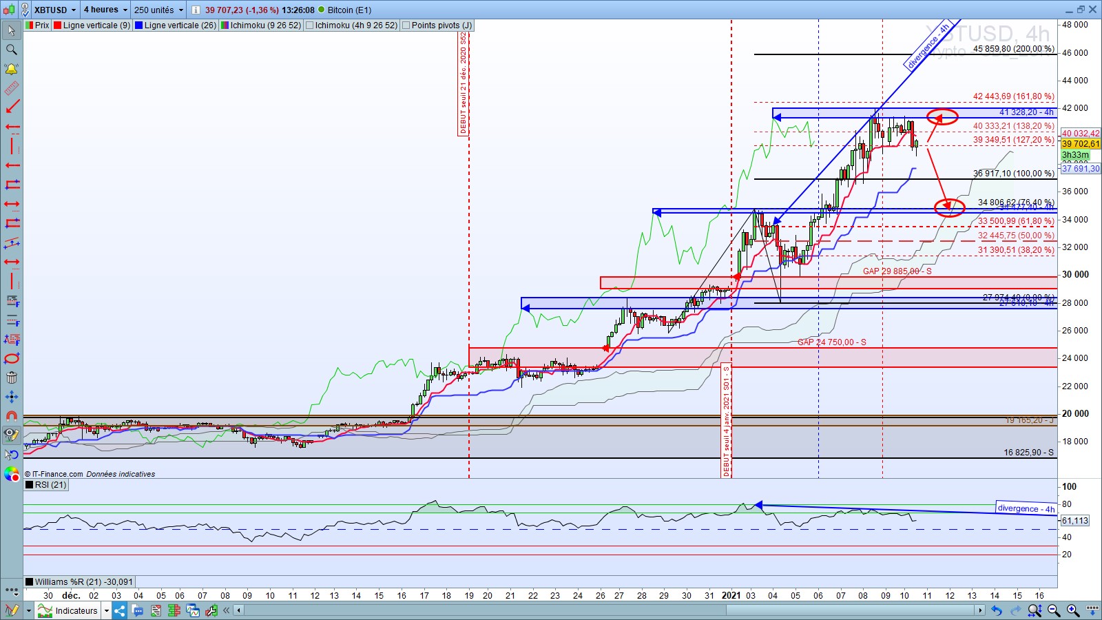This screenshot has height=620, width=1102.
Task: Click the Williams %R (21) label
Action: pos(79,582)
